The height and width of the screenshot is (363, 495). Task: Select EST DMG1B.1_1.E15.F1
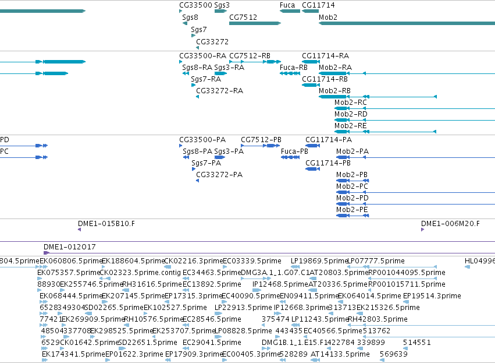[x=294, y=343]
